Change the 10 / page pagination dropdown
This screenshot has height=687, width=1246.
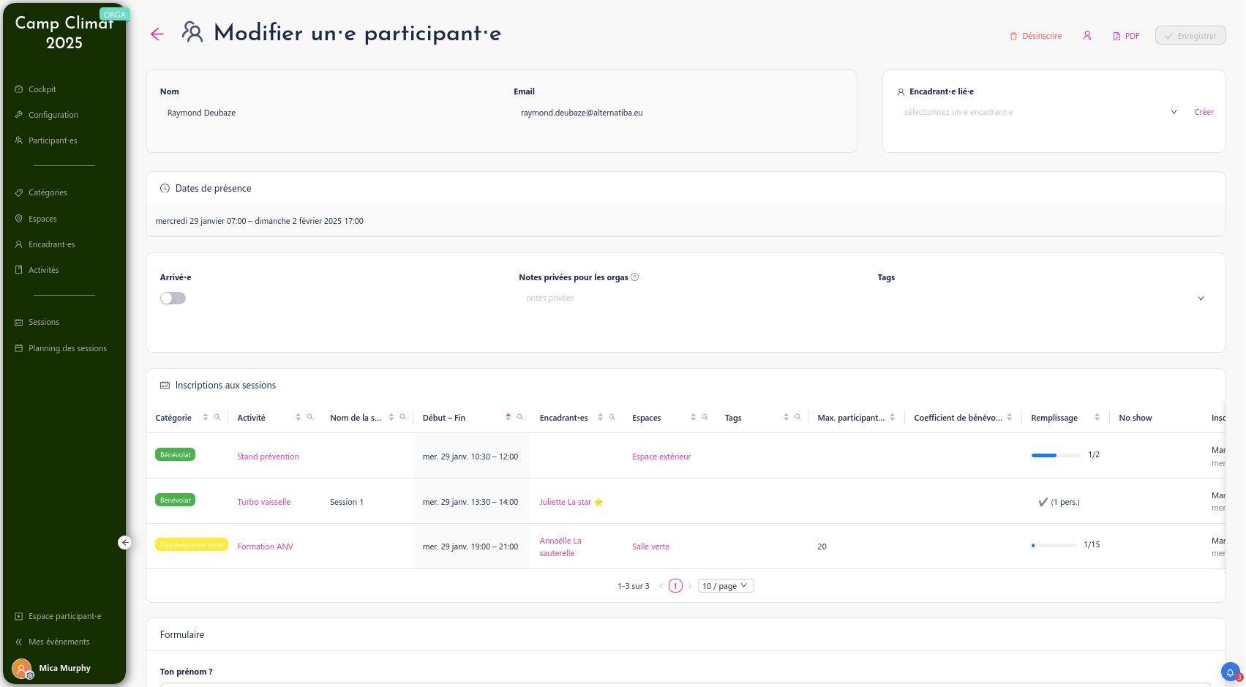pos(725,585)
